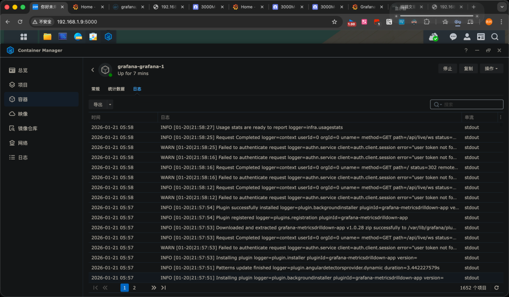Open the DSM widgets panel icon
The width and height of the screenshot is (509, 297).
481,37
